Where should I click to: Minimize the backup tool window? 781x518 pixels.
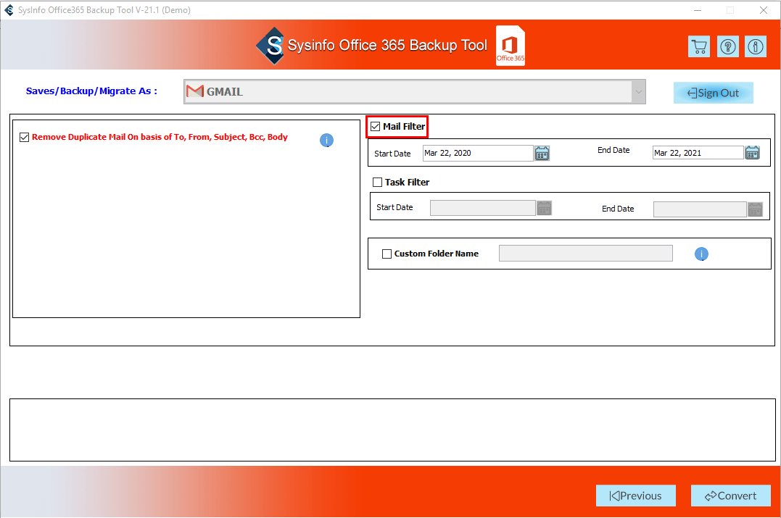698,10
